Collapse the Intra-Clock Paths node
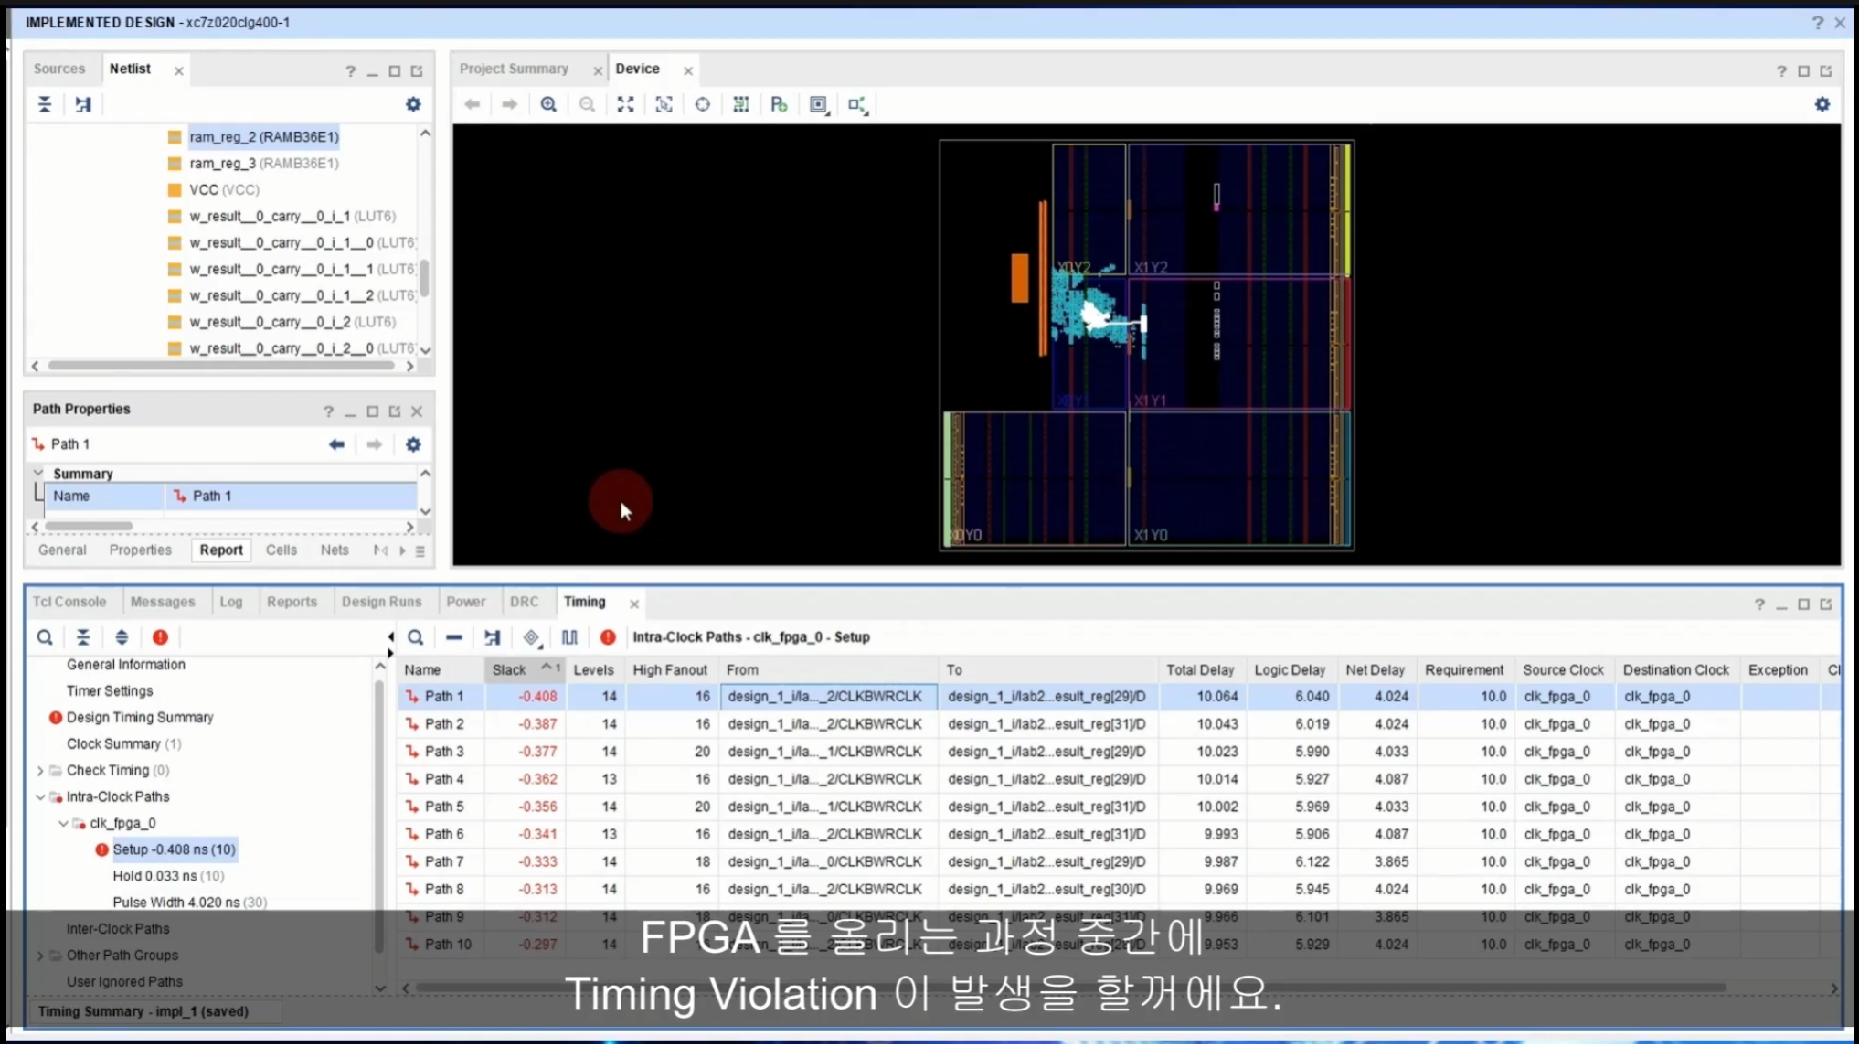 [x=40, y=797]
